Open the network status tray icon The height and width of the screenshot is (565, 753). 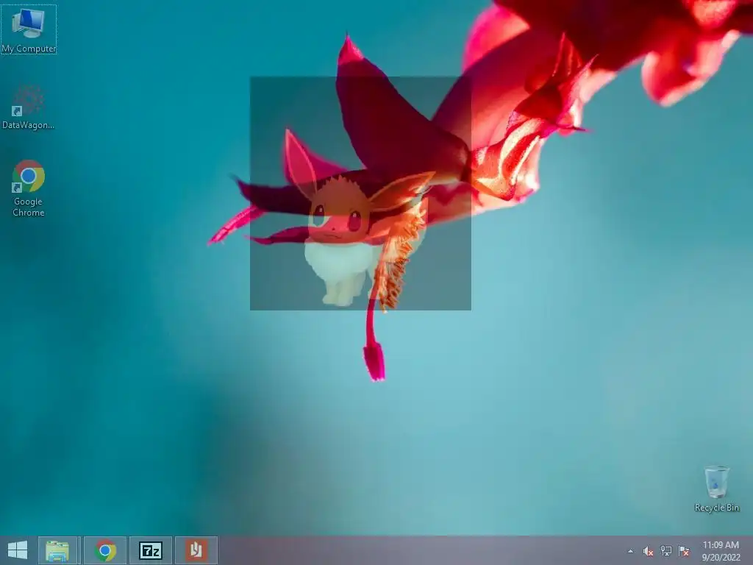666,551
